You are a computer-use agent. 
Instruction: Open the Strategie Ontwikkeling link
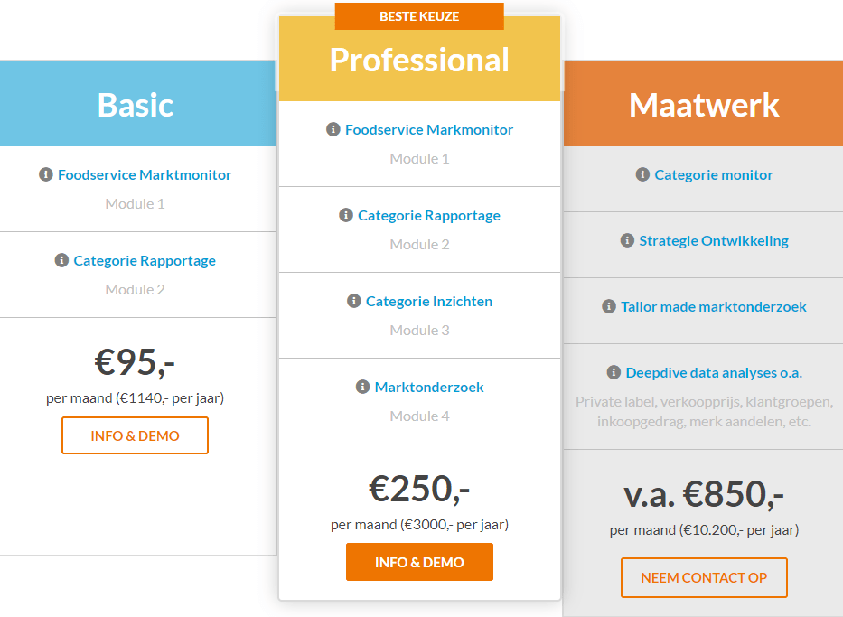[x=714, y=240]
